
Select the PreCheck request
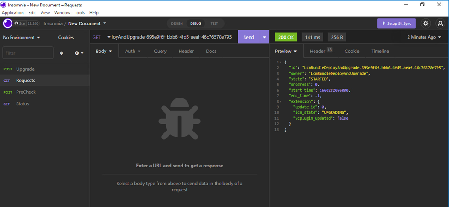(x=26, y=92)
